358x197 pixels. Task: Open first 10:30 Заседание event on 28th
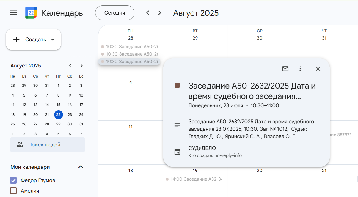(x=129, y=46)
